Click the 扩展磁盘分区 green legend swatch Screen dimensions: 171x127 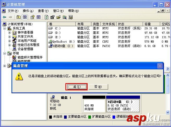pos(90,117)
